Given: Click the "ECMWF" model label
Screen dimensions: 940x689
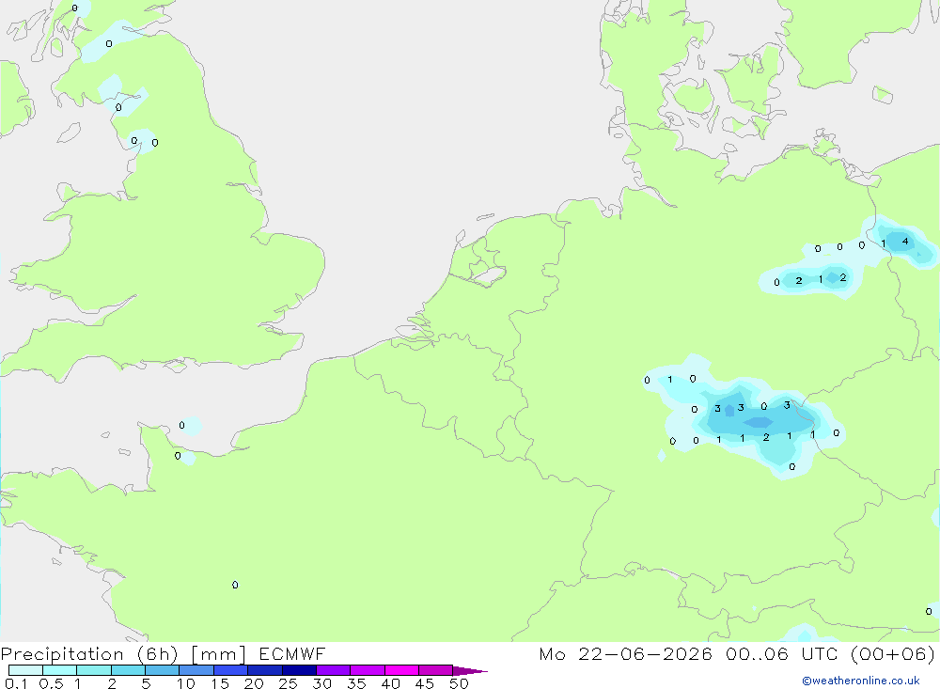Looking at the screenshot, I should [292, 653].
